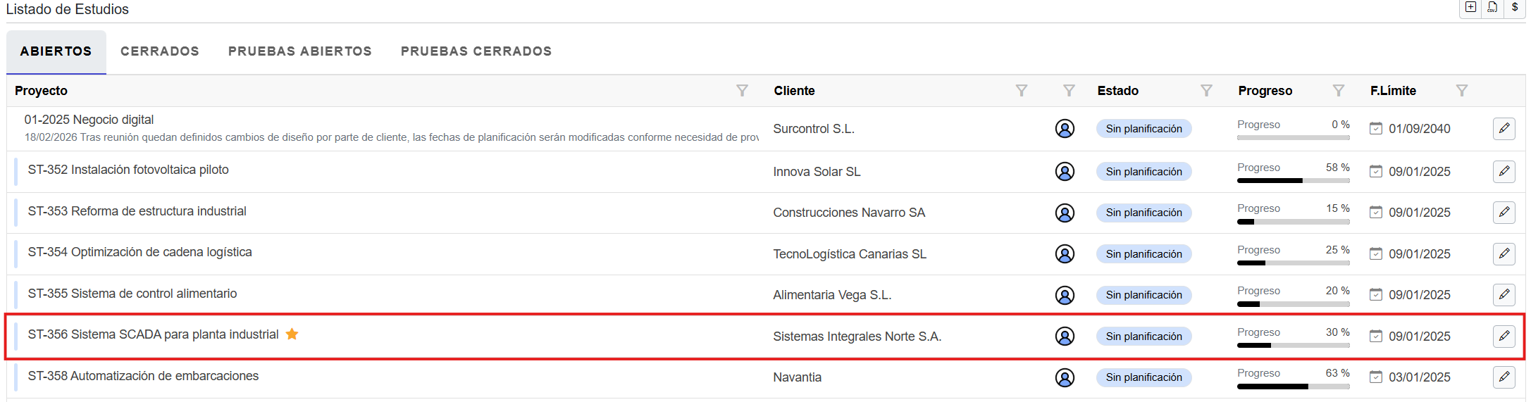The height and width of the screenshot is (402, 1531).
Task: Open user avatar for Navantia row
Action: click(x=1065, y=377)
